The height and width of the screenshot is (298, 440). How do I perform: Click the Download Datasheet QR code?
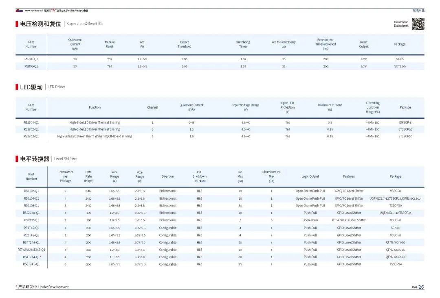point(418,24)
